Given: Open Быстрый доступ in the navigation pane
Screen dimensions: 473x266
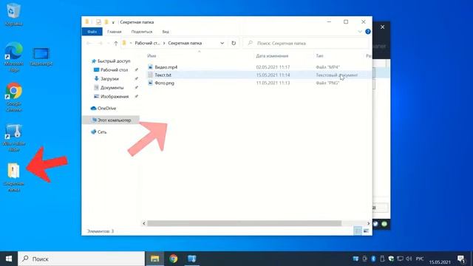Looking at the screenshot, I should click(114, 61).
